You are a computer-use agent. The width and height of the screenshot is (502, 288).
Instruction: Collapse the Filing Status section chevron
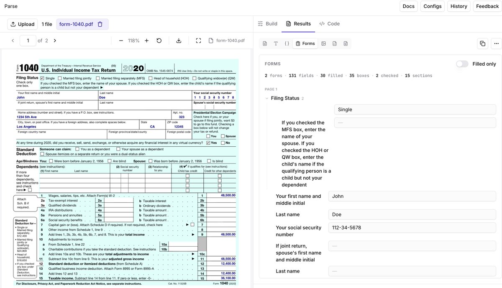point(267,99)
